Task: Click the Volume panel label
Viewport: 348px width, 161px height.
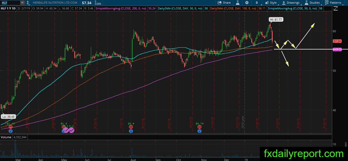Action: pos(6,137)
